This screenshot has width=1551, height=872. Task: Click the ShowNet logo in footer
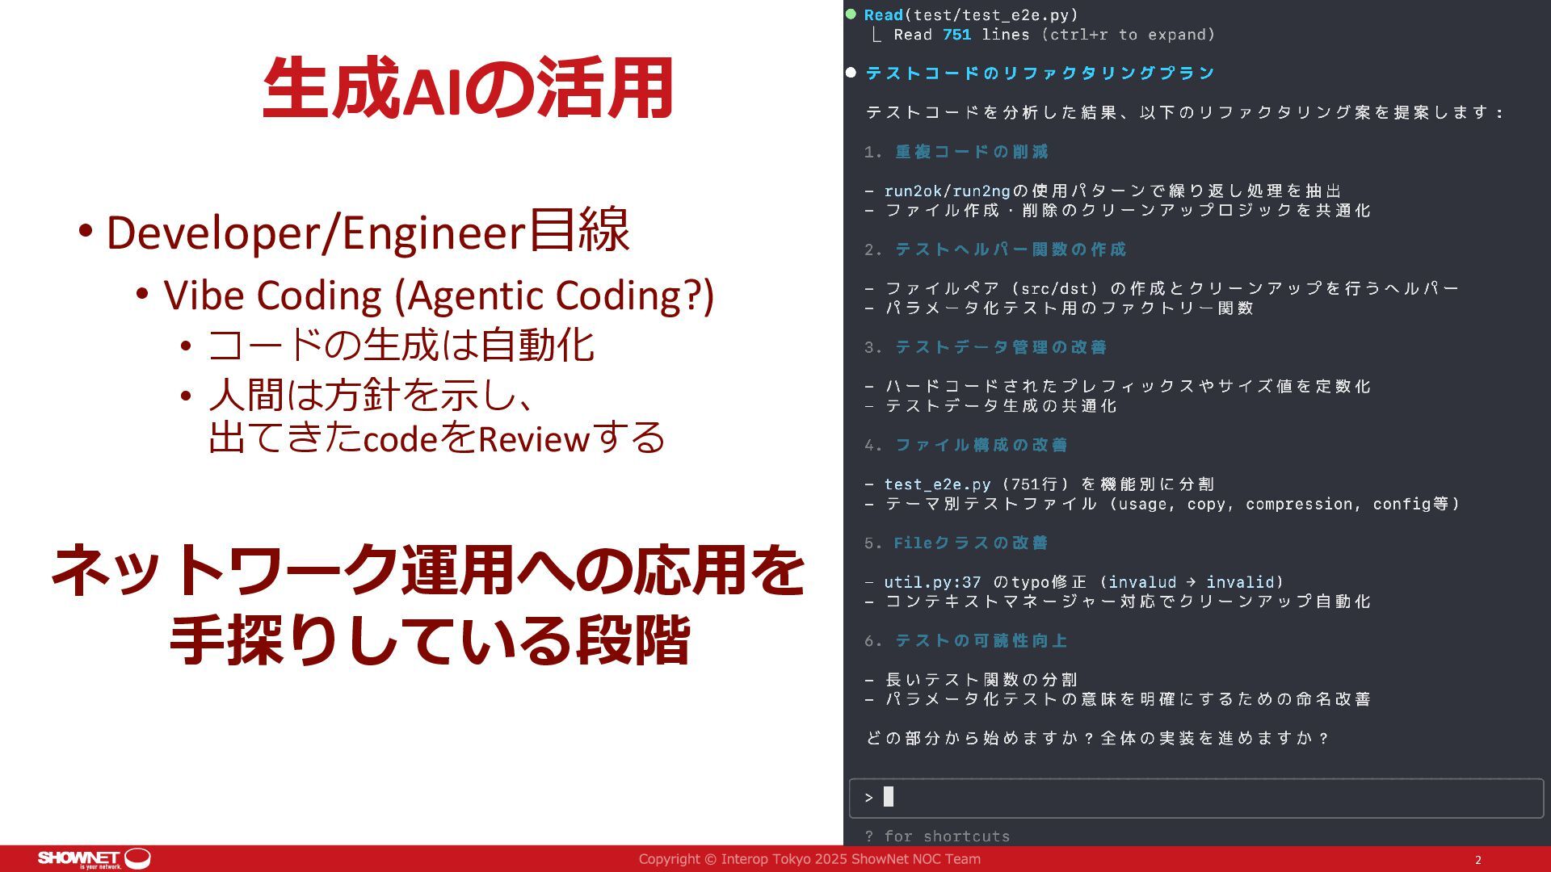pyautogui.click(x=94, y=858)
